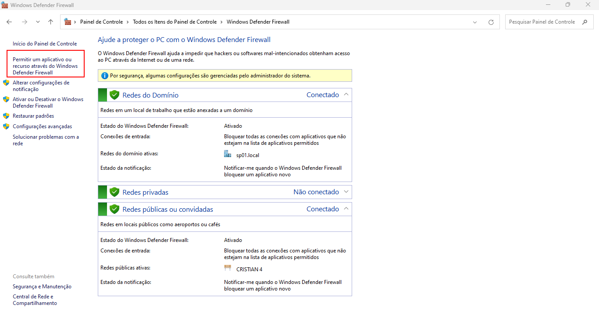Select Todos os Itens do Painel de Controle breadcrumb
This screenshot has height=315, width=599.
[x=175, y=22]
